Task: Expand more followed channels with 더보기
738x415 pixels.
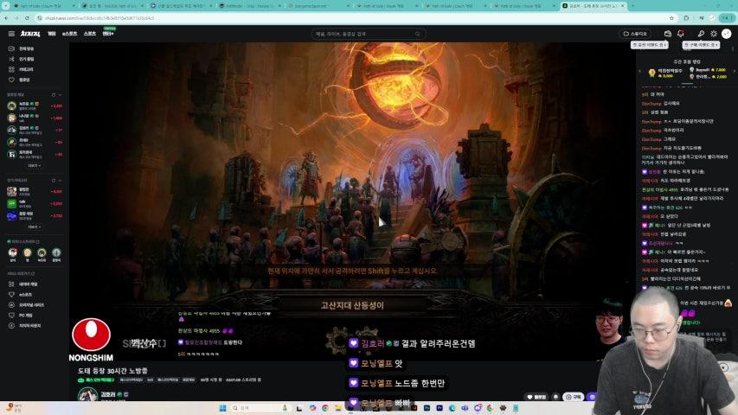Action: click(35, 166)
